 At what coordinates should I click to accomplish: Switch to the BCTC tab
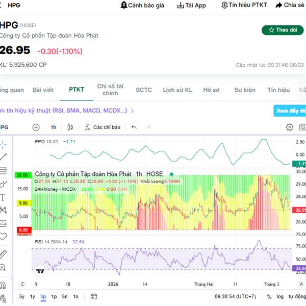pos(144,90)
